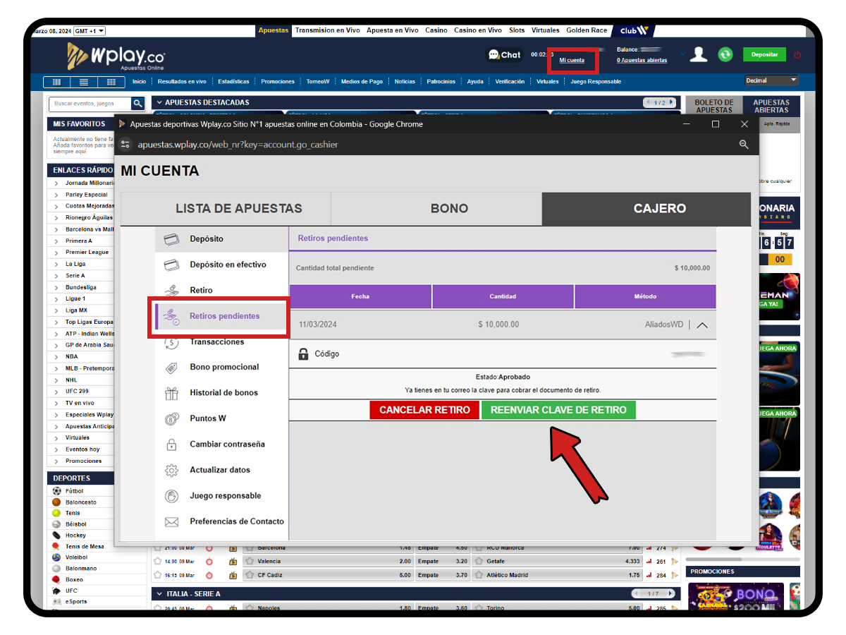Toggle favorite star next to Atlético Madrid
The height and width of the screenshot is (635, 846).
(478, 575)
